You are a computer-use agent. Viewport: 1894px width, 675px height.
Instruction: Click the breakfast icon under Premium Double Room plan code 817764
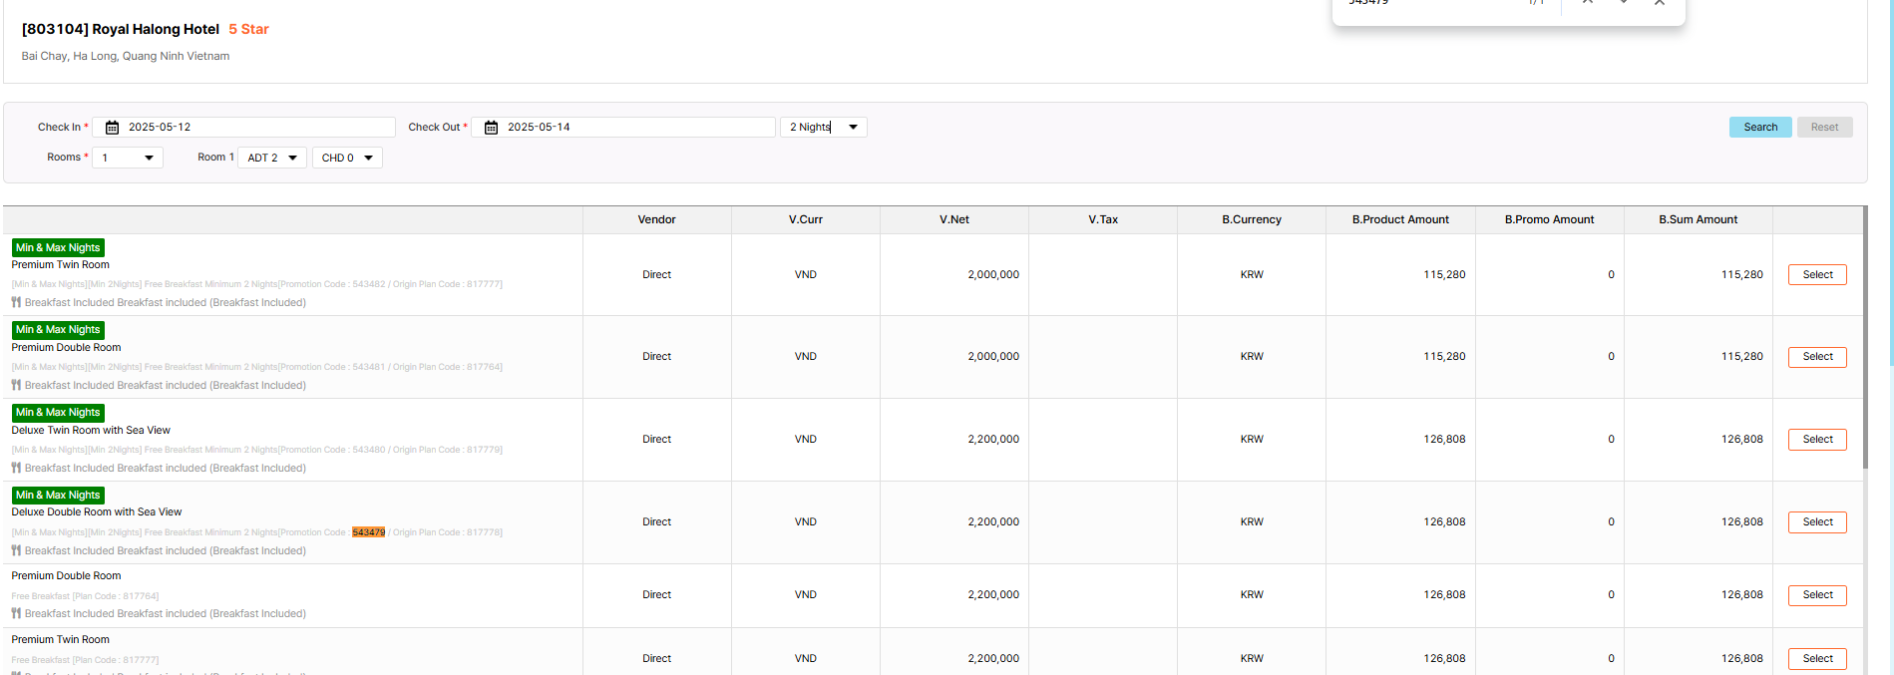[x=16, y=613]
